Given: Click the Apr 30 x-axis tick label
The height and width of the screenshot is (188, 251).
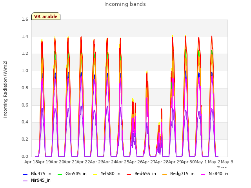Looking at the screenshot, I should point(188,162).
